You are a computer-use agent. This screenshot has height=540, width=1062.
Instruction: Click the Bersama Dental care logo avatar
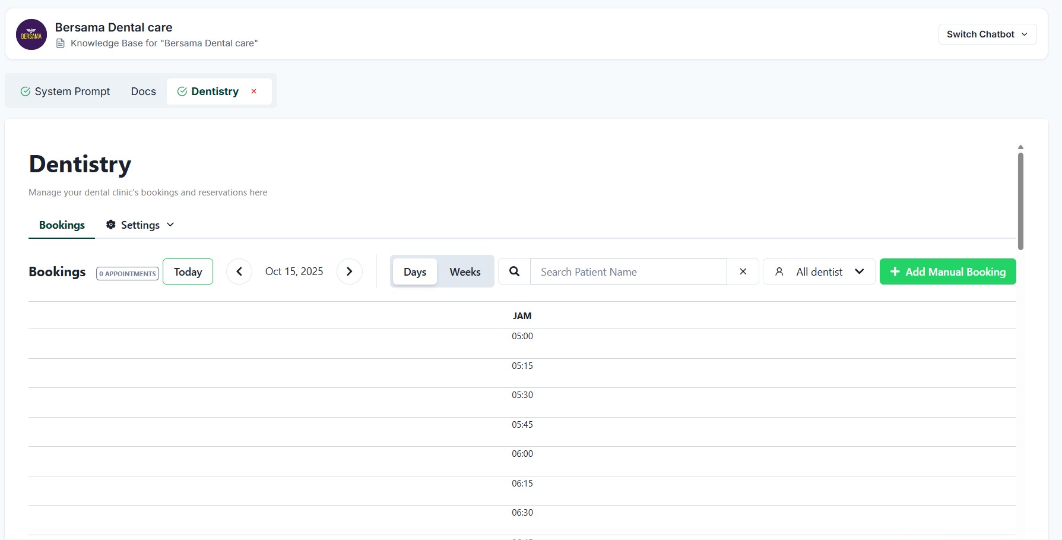coord(31,34)
